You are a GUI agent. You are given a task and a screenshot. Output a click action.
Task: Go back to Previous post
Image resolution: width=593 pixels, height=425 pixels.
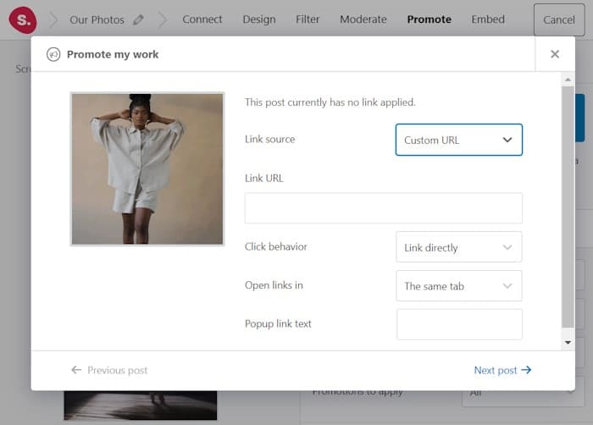(x=109, y=370)
